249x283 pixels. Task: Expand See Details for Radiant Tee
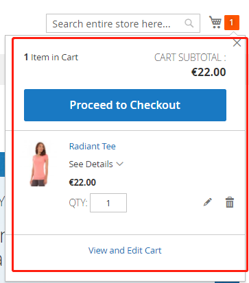[x=96, y=164]
